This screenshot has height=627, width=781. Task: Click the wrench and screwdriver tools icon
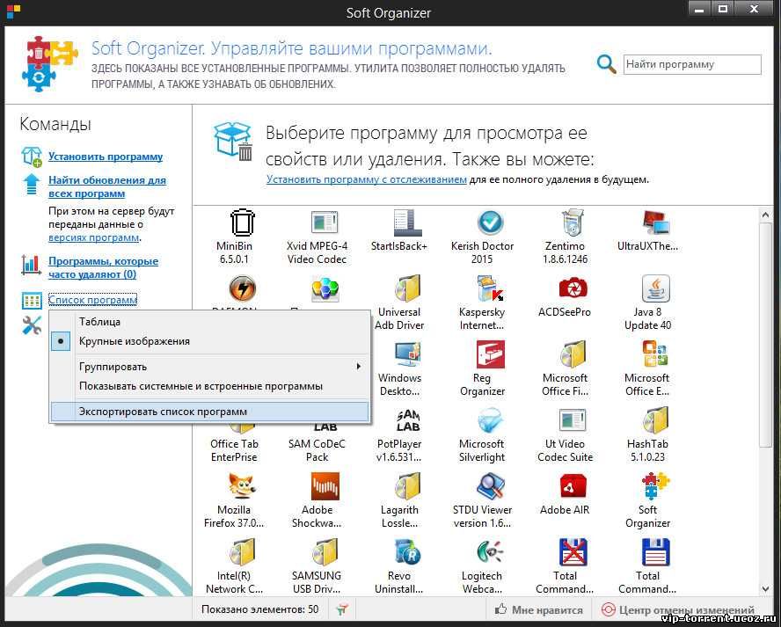[32, 325]
